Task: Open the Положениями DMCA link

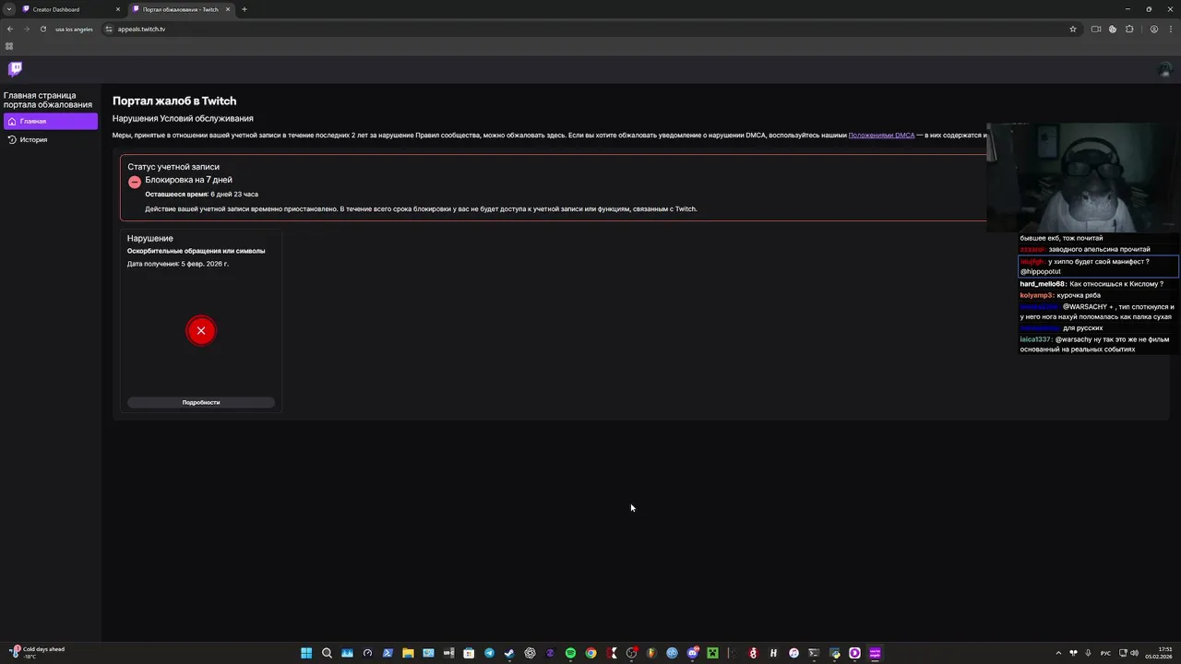Action: tap(881, 135)
